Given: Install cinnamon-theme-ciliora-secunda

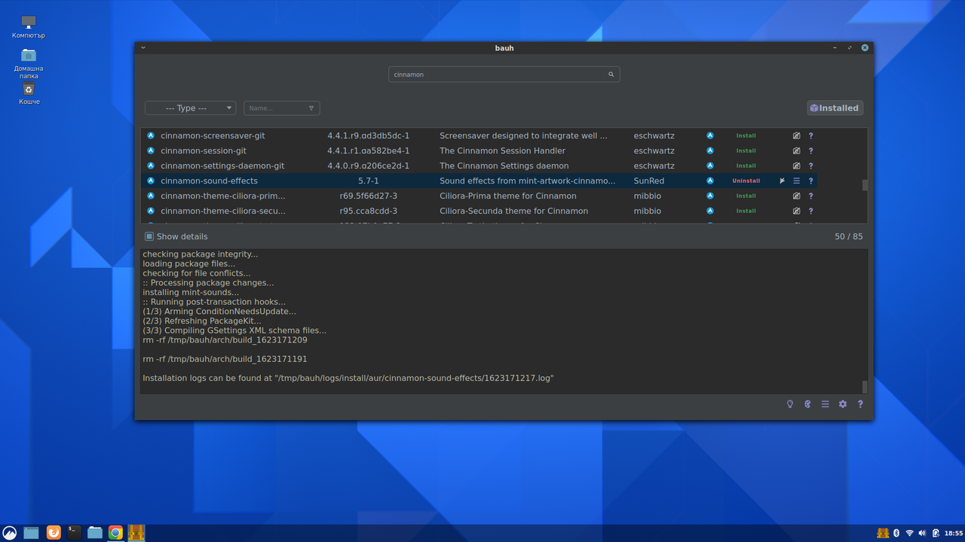Looking at the screenshot, I should pos(746,211).
